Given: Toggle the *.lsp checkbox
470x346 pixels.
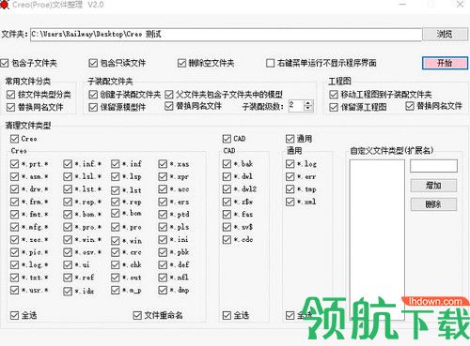Looking at the screenshot, I should pos(116,176).
